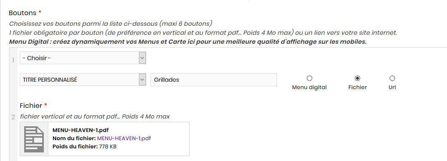
Task: Click row handle number 2
Action: click(13, 117)
